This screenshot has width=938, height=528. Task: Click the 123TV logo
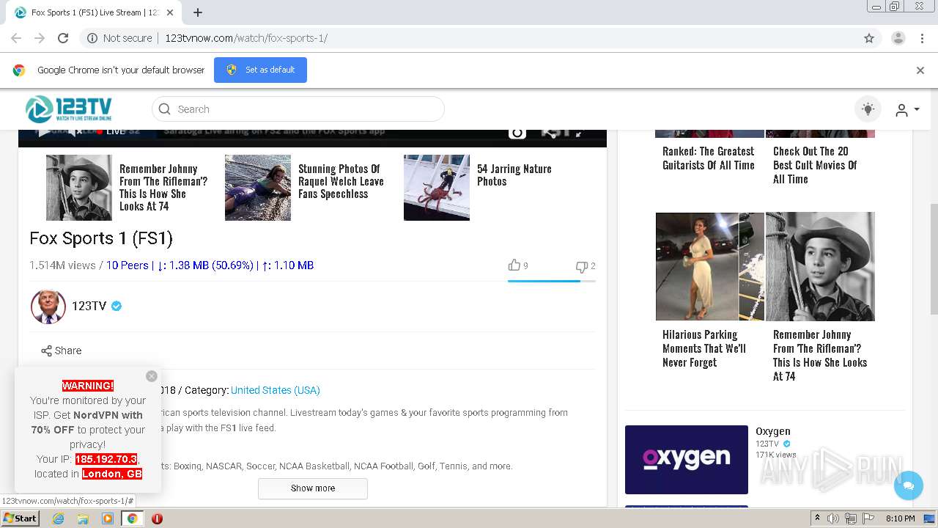[x=68, y=109]
